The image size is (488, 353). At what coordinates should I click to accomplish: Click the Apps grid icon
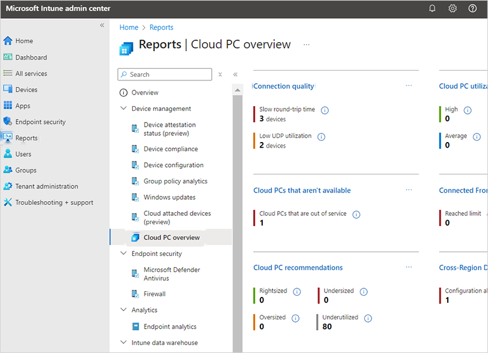pyautogui.click(x=8, y=105)
